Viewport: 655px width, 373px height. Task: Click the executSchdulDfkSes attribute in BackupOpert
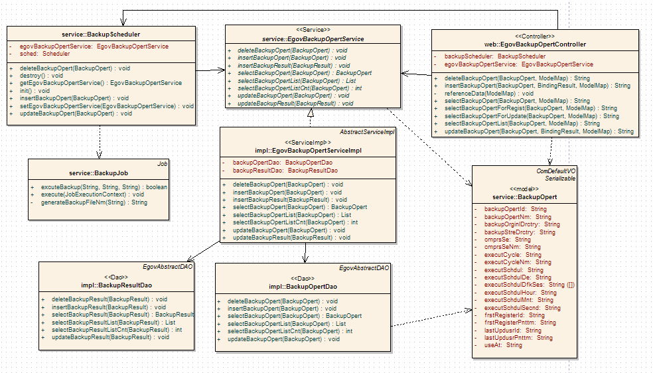(524, 285)
